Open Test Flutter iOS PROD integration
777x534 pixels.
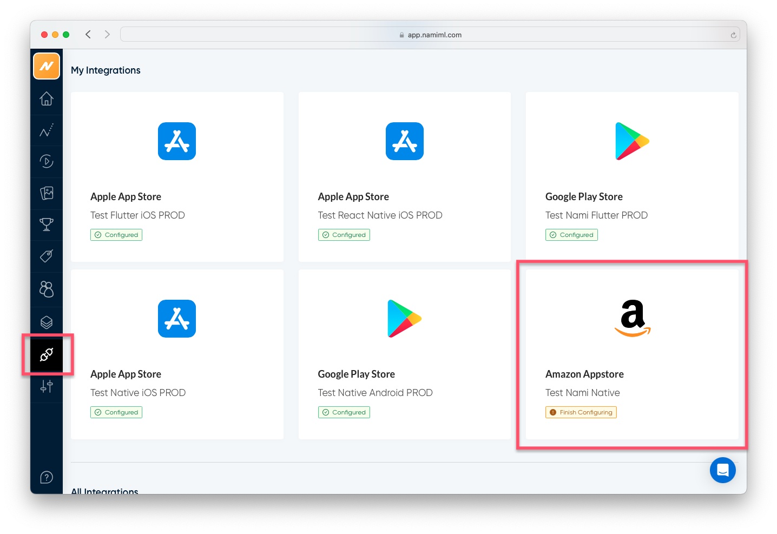coord(177,177)
